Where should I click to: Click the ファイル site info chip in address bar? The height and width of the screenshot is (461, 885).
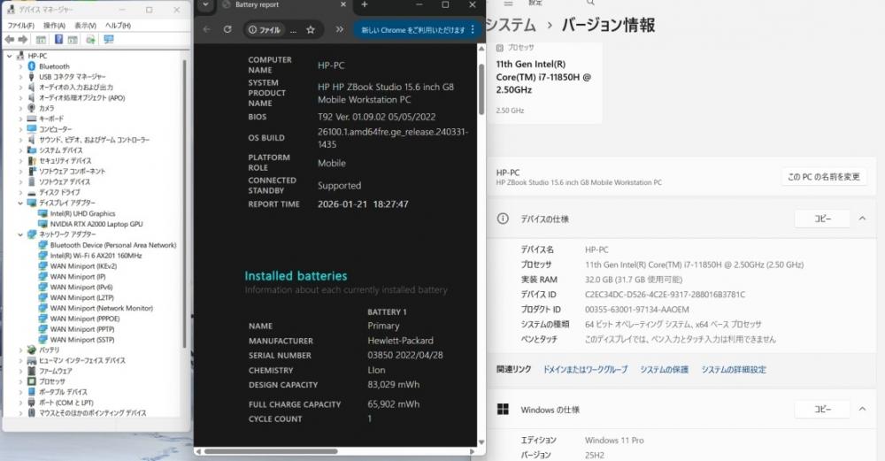coord(264,30)
